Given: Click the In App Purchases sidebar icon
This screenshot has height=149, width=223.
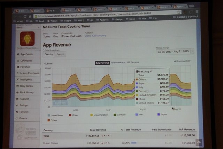Looking at the screenshot, I should click(18, 73).
